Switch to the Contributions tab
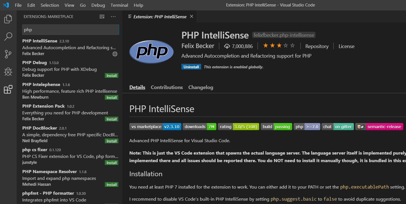Viewport: 406px width, 204px height. point(167,87)
